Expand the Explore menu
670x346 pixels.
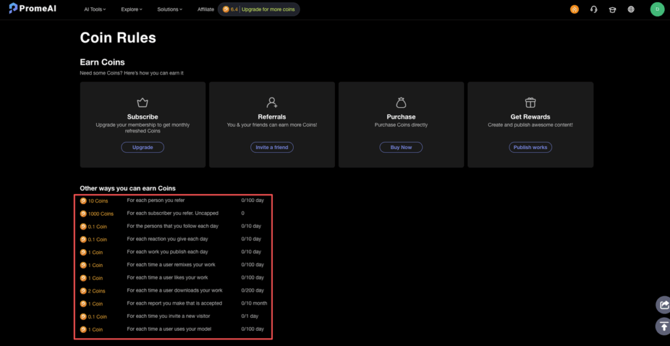[132, 9]
